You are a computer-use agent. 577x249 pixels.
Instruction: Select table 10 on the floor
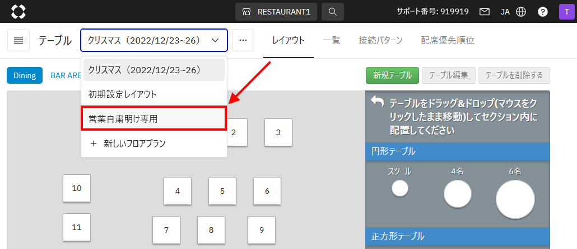coord(77,188)
